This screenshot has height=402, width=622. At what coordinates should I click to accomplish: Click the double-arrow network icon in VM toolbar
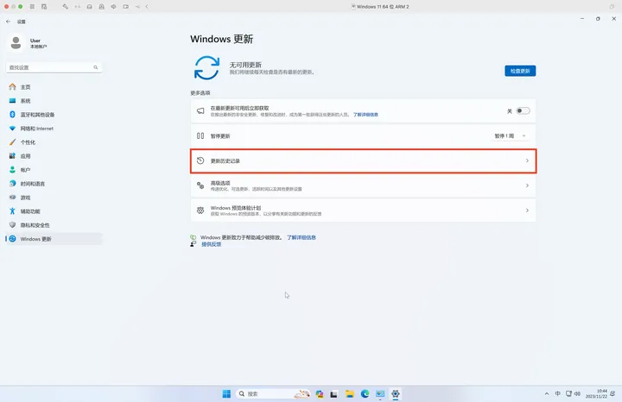78,7
